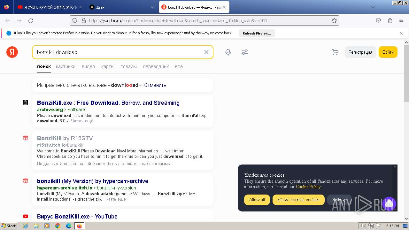Image resolution: width=409 pixels, height=230 pixels.
Task: Clear the search query text
Action: pyautogui.click(x=206, y=52)
